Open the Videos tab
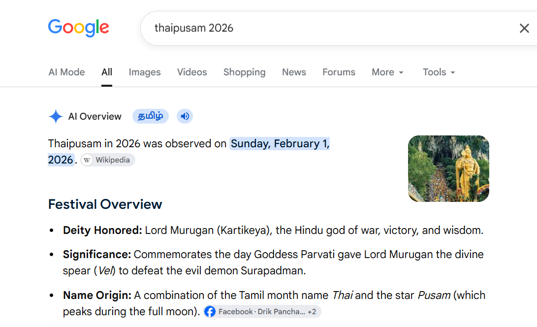 pos(192,72)
